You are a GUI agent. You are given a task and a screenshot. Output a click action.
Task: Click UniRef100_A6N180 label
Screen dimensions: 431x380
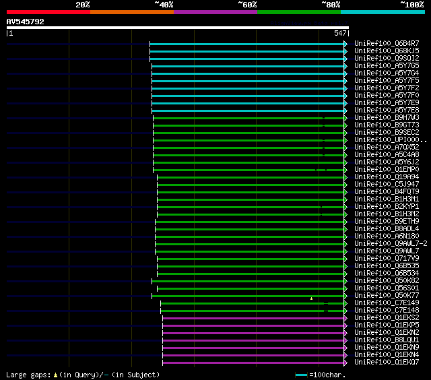[x=387, y=236]
